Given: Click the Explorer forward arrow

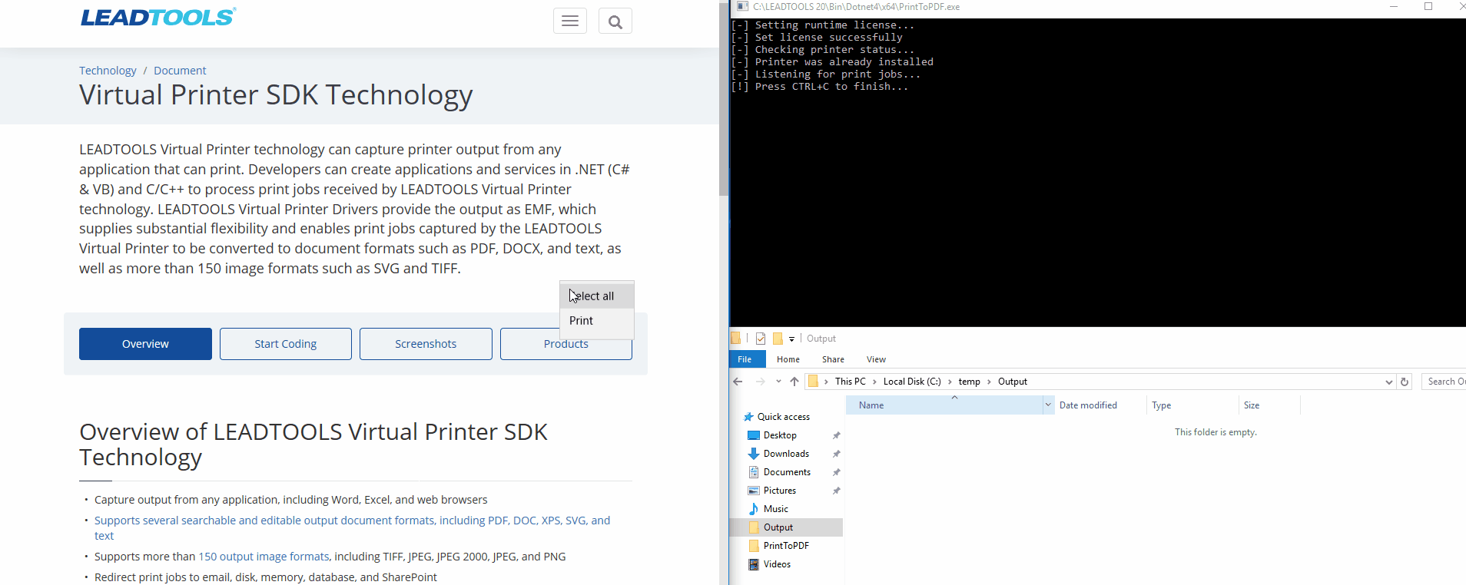Looking at the screenshot, I should (x=760, y=382).
